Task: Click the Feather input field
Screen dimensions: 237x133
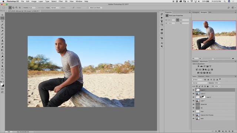Action: [x=32, y=7]
